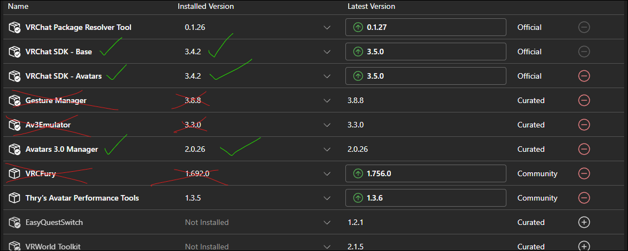The width and height of the screenshot is (628, 251).
Task: Click package icon beside Av3Emulator
Action: 15,125
